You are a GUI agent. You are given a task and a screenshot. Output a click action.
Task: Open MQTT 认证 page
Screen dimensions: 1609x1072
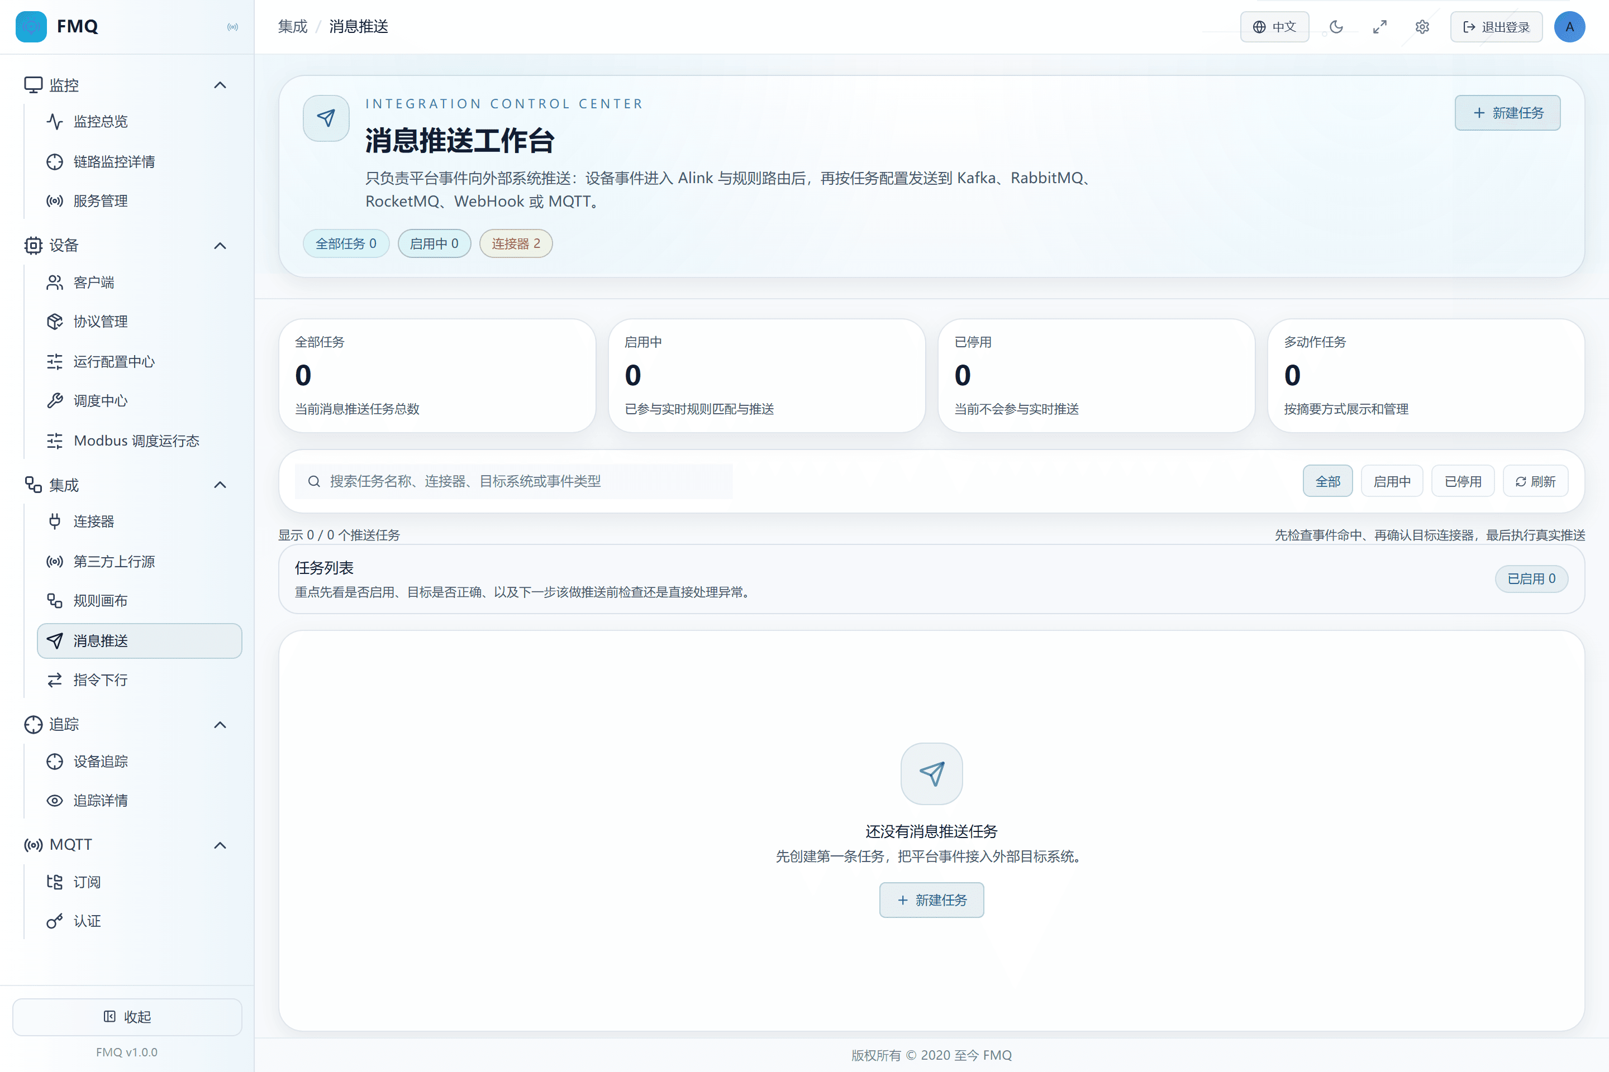[x=140, y=922]
